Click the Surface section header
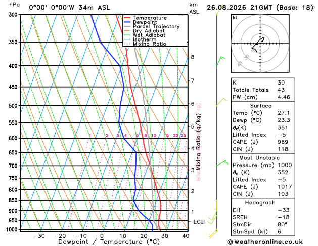 click(x=260, y=106)
